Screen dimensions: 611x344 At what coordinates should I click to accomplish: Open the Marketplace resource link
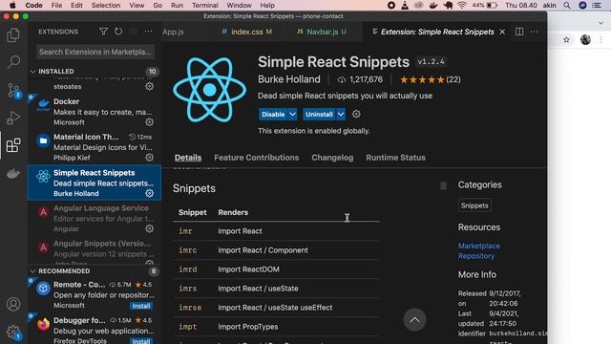coord(479,247)
